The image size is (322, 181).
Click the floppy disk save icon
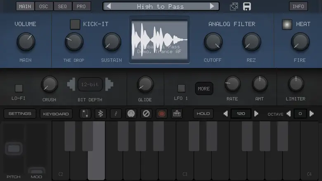pos(247,7)
